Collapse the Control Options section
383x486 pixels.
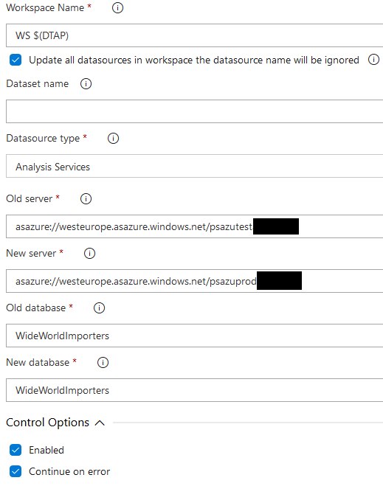pyautogui.click(x=100, y=423)
